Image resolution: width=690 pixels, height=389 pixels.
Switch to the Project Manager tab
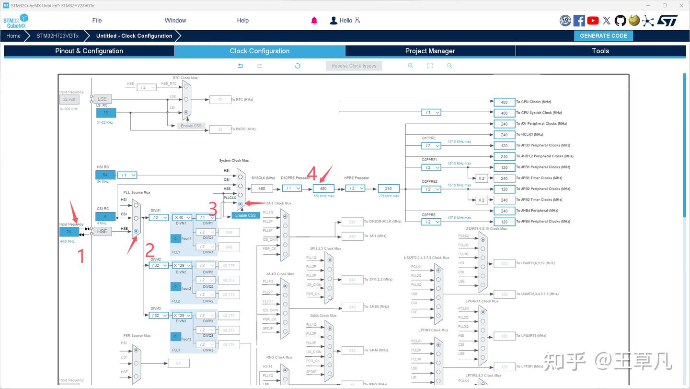point(430,51)
